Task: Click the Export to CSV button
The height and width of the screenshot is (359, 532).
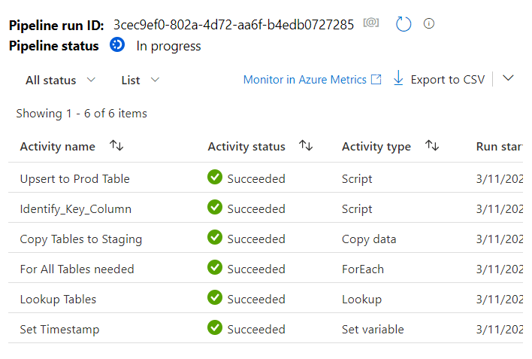Action: 446,79
